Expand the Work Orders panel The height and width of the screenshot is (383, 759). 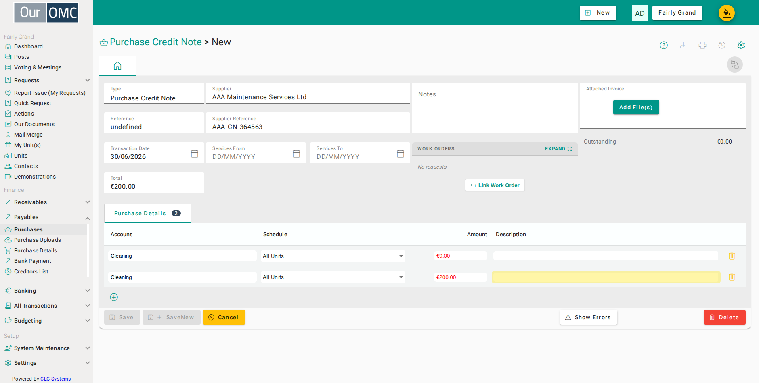coord(558,149)
